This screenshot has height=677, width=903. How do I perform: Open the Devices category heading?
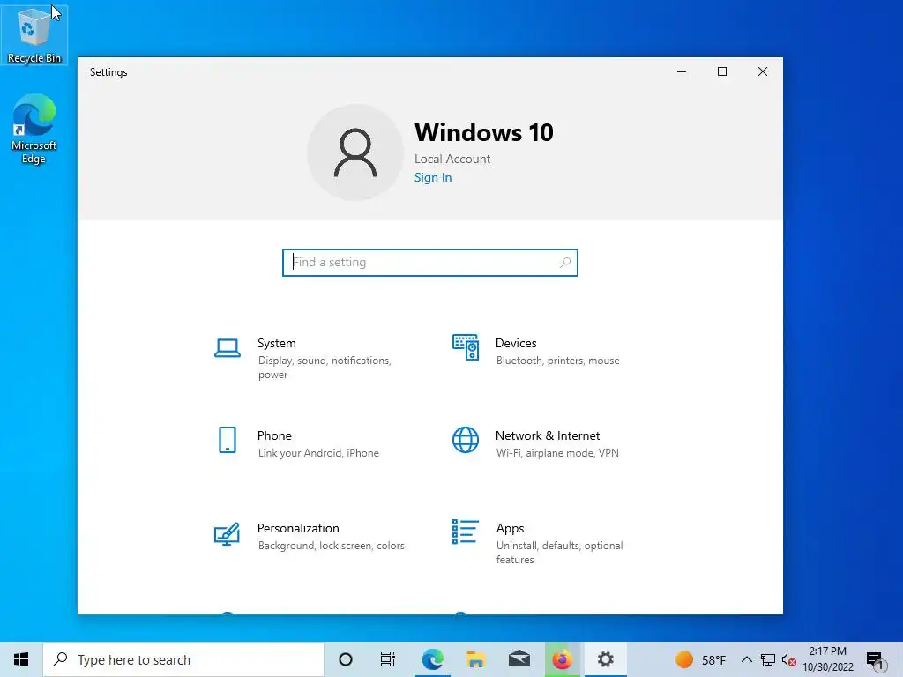click(516, 343)
